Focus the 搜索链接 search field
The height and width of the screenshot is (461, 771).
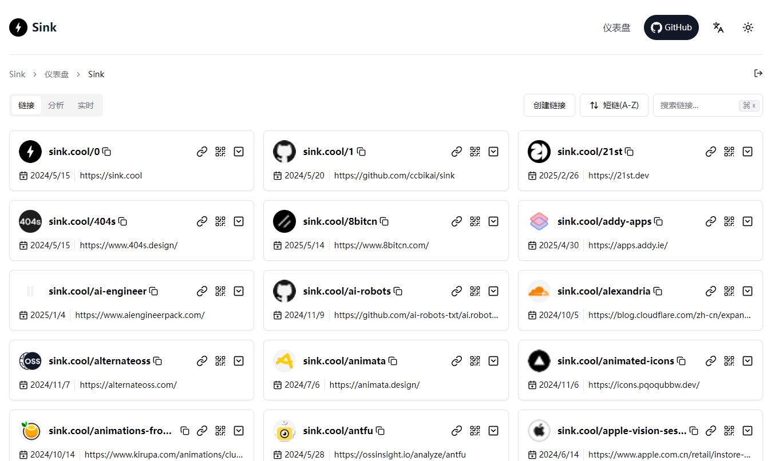(708, 105)
